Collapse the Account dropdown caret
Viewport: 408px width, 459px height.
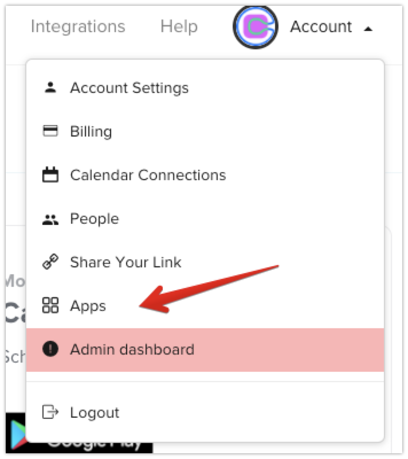(x=368, y=29)
